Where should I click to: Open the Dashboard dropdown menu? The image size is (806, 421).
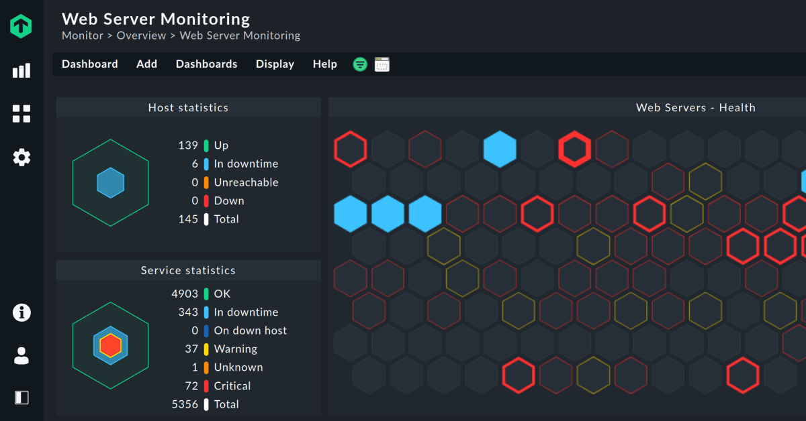89,64
